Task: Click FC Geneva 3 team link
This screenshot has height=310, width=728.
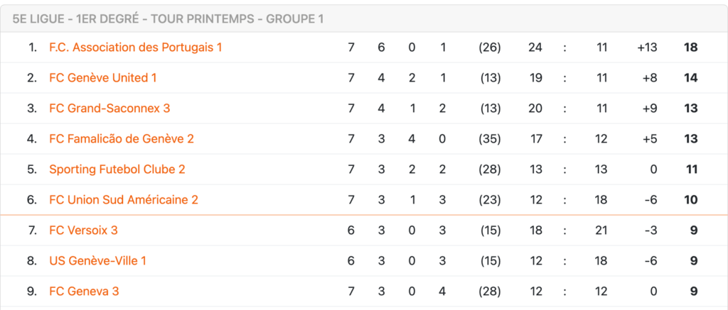Action: (x=84, y=292)
